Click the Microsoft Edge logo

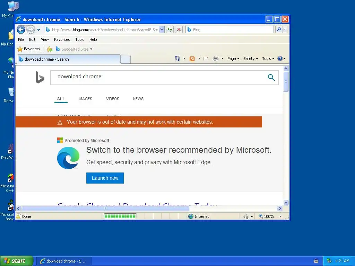[68, 158]
